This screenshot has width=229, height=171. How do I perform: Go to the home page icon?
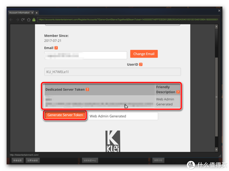click(x=29, y=20)
